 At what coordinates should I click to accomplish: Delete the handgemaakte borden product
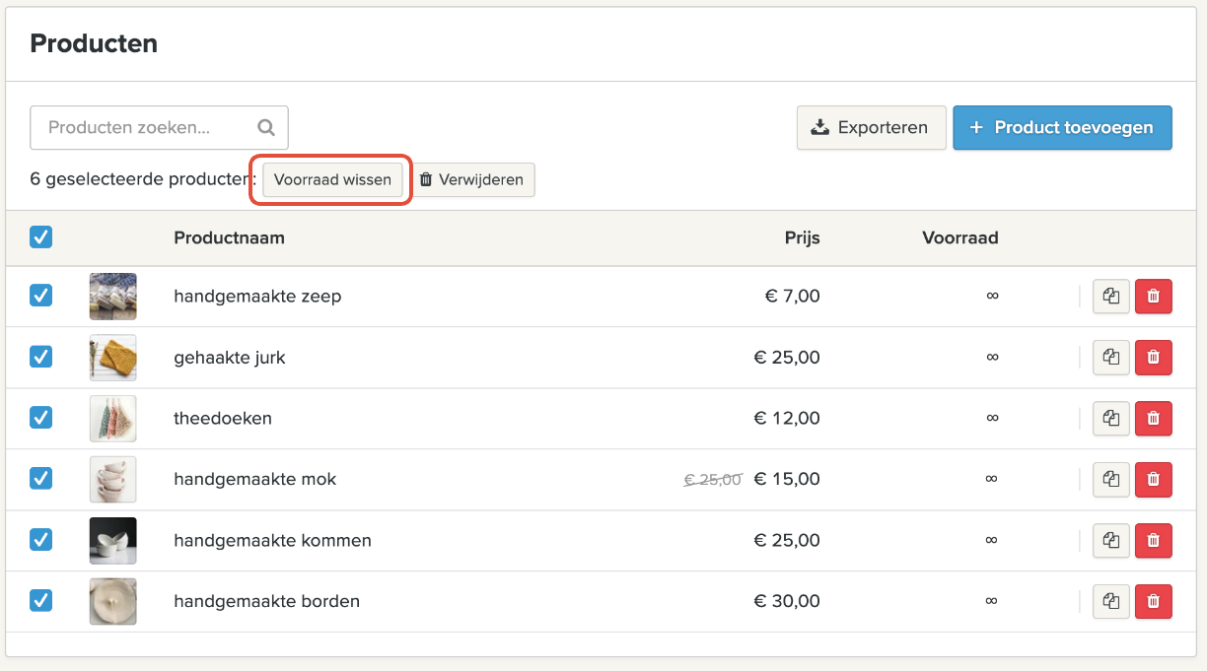[1154, 602]
